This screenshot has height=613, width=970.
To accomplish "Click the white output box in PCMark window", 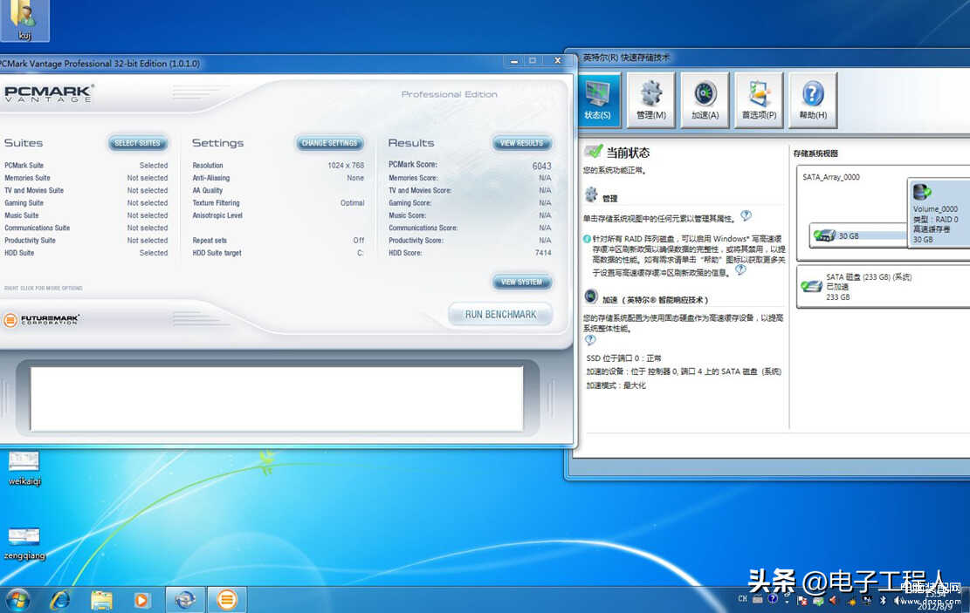I will coord(277,398).
